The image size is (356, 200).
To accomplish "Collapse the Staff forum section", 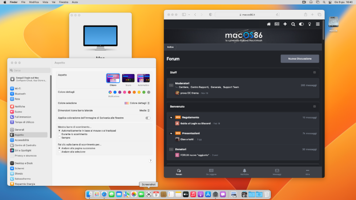I will click(x=315, y=72).
